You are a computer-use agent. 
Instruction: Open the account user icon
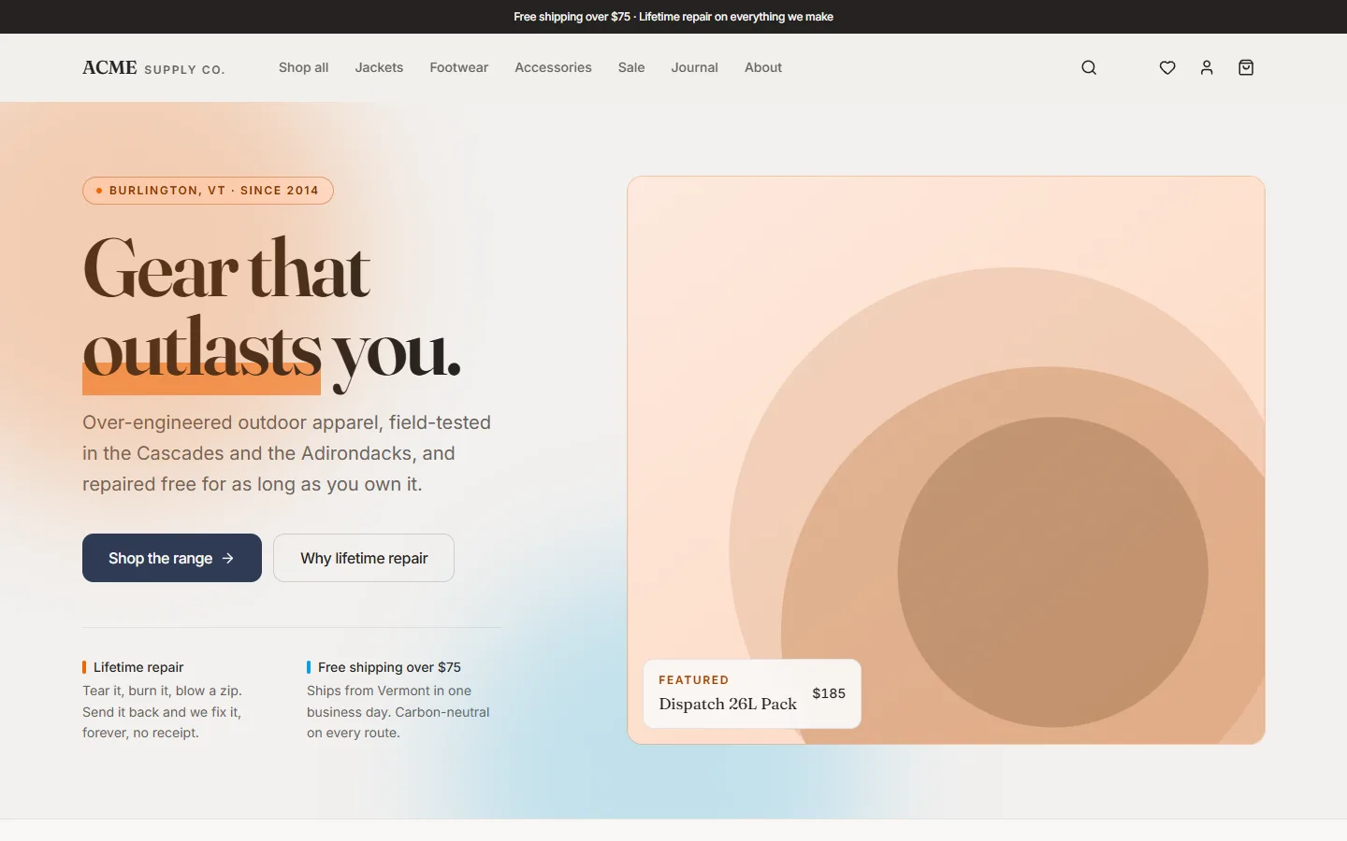coord(1207,67)
